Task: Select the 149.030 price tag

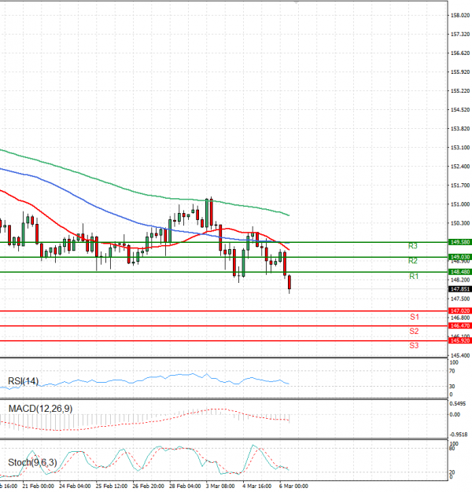Action: [x=460, y=257]
